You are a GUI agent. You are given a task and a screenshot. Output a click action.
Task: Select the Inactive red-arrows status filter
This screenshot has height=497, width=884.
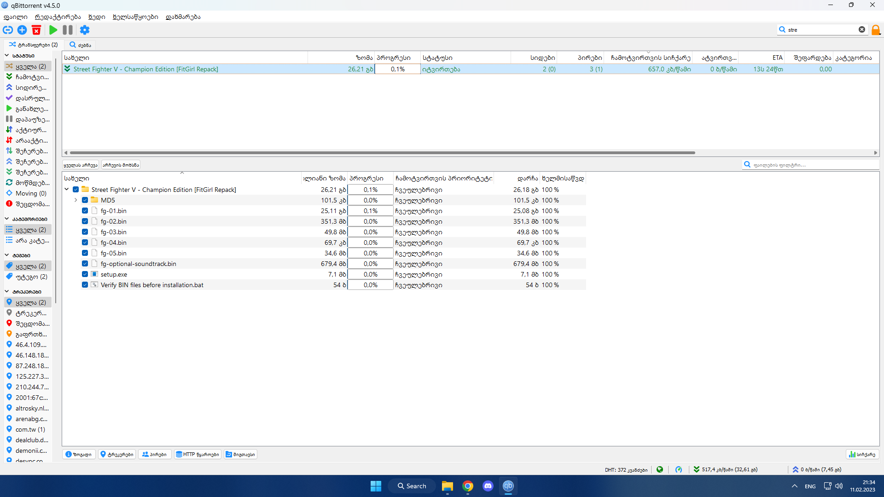click(28, 140)
